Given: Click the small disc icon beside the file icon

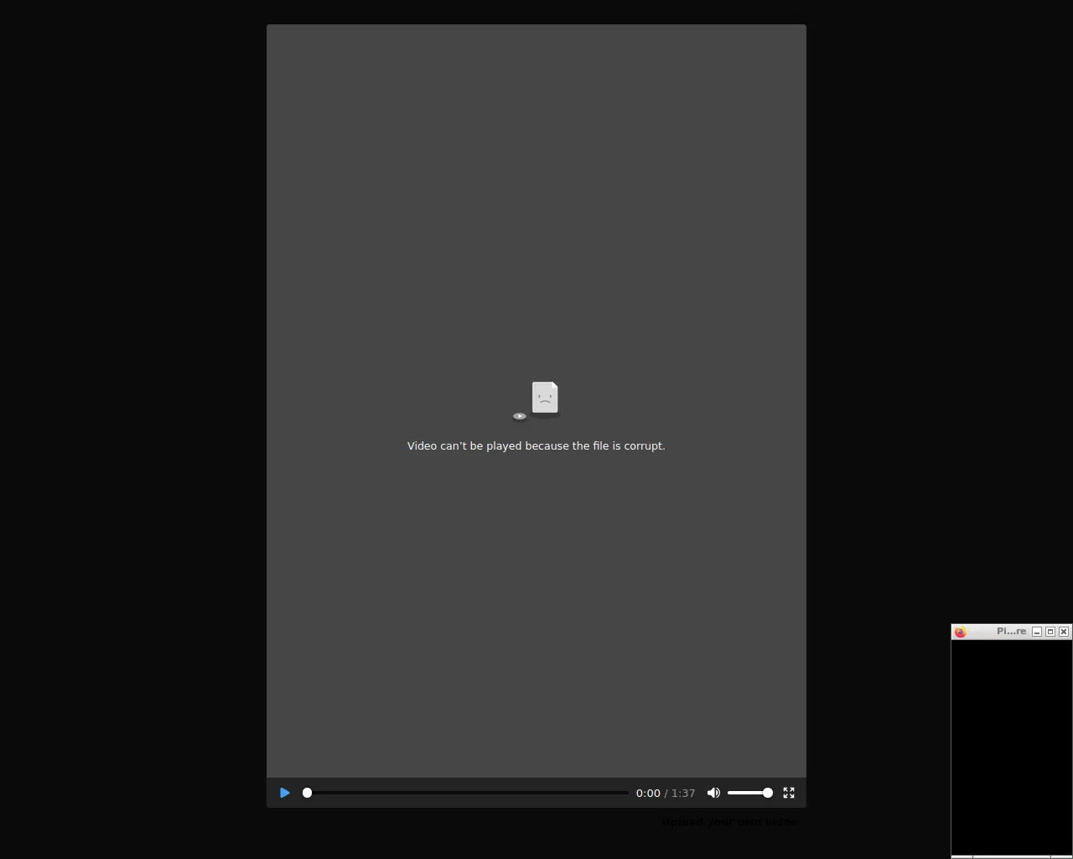Looking at the screenshot, I should click(520, 416).
